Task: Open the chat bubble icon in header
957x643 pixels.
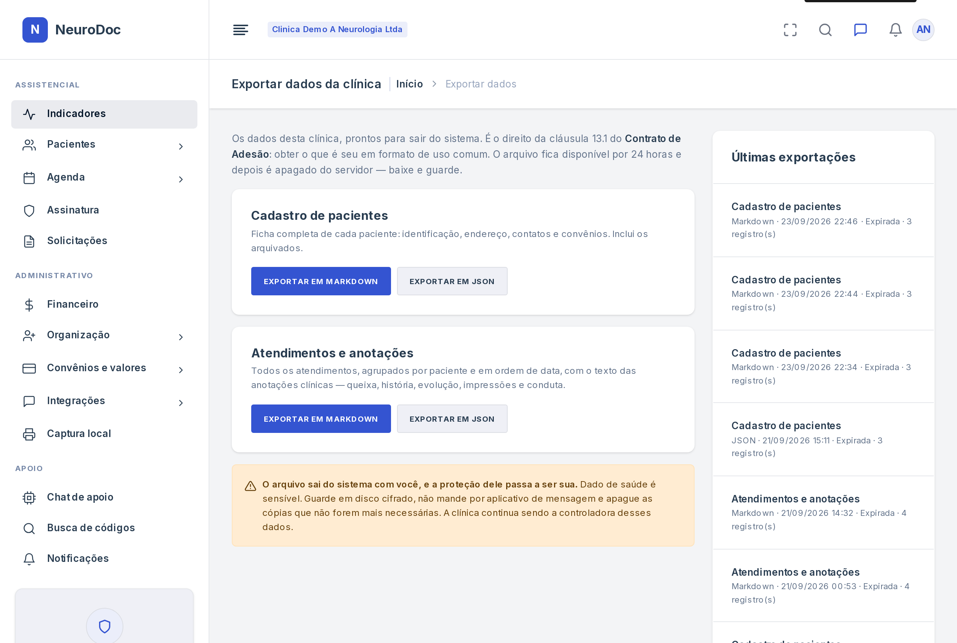Action: coord(860,30)
